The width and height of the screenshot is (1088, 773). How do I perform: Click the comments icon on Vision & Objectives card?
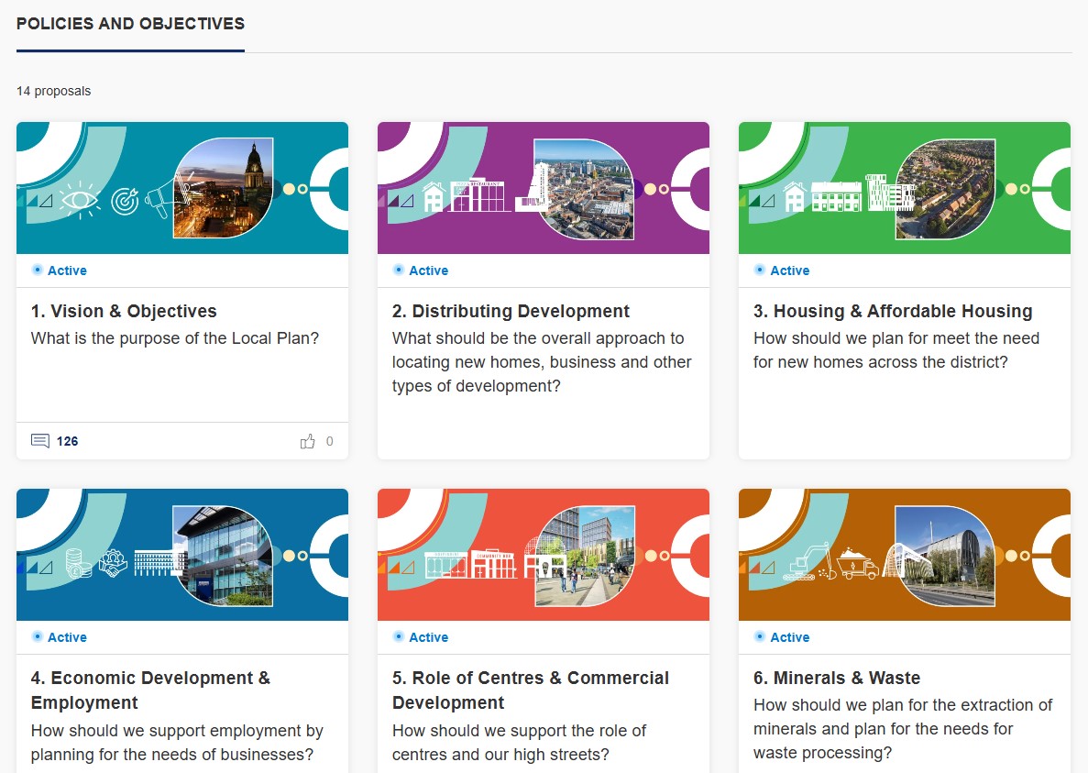click(x=40, y=441)
